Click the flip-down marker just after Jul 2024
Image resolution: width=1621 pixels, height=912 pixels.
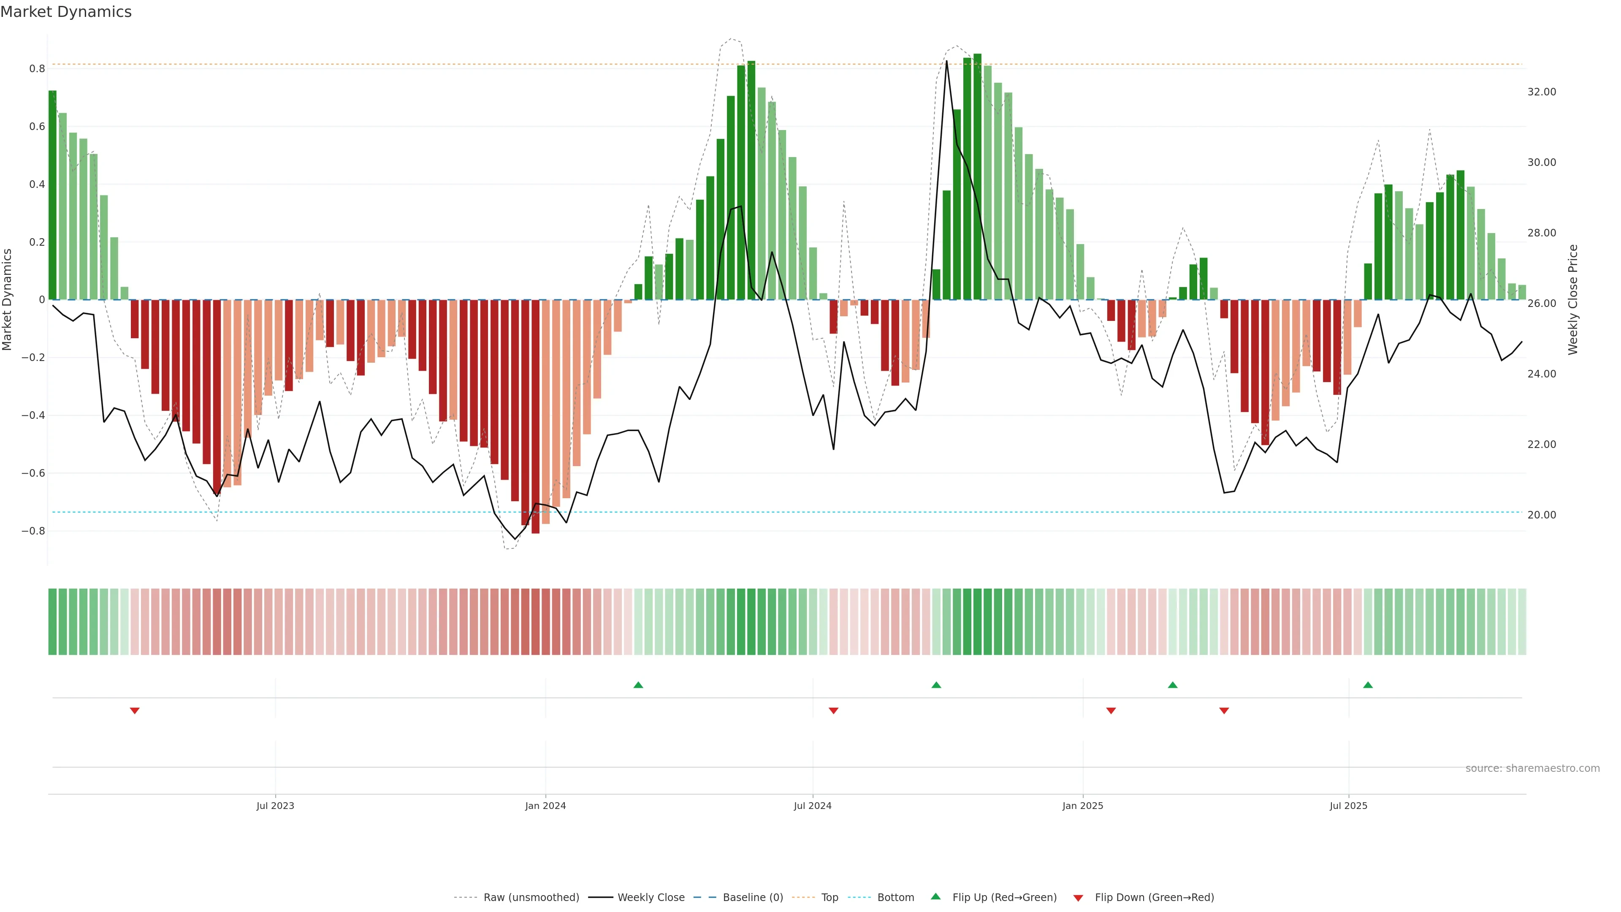(834, 711)
